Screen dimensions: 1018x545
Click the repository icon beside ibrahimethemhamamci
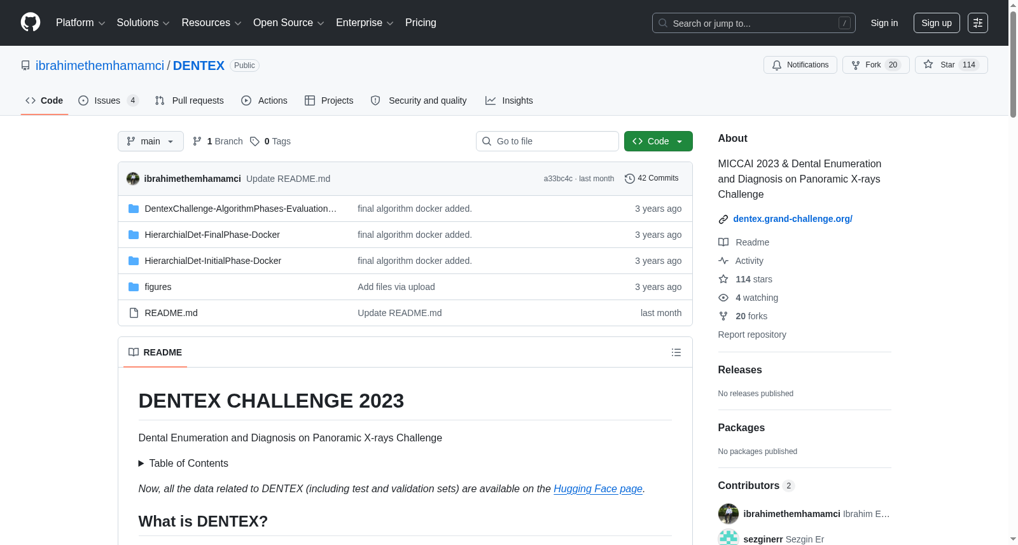pos(25,66)
